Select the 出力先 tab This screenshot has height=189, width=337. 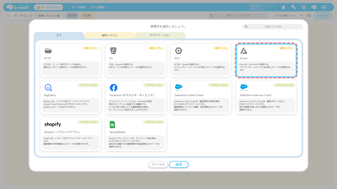click(87, 16)
